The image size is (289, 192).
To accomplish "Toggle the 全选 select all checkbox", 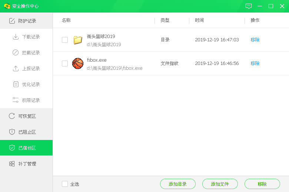I will tap(65, 184).
